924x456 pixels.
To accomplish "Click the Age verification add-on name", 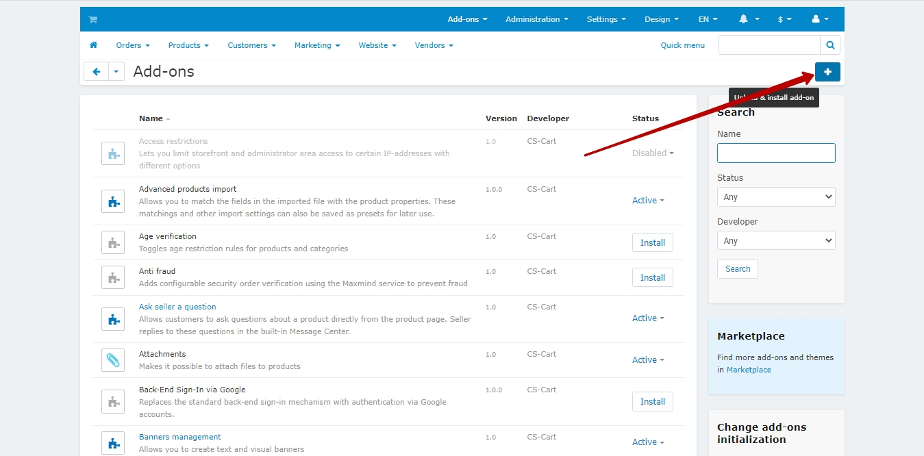I will 168,236.
